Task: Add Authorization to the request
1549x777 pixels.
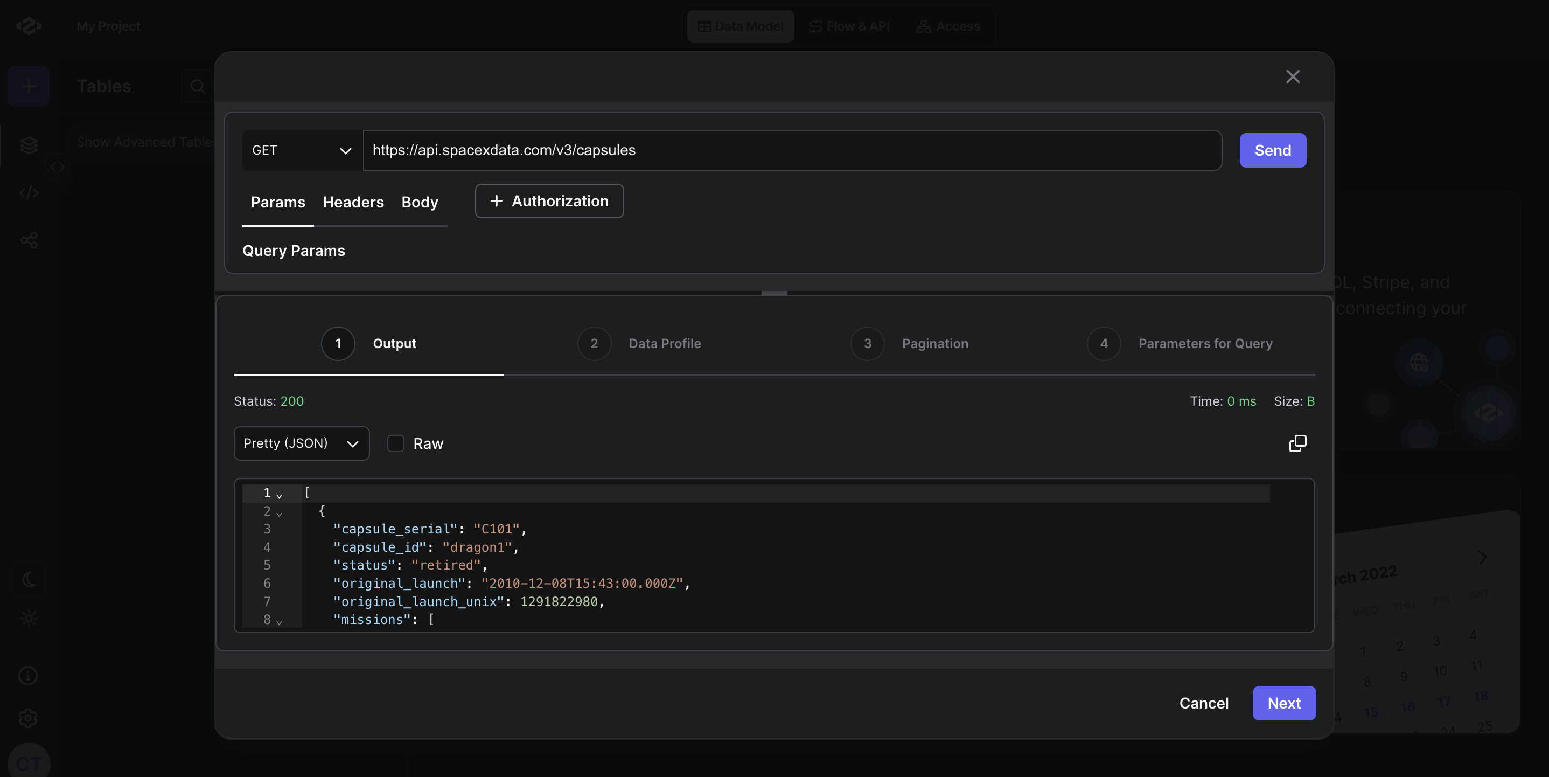Action: tap(549, 201)
